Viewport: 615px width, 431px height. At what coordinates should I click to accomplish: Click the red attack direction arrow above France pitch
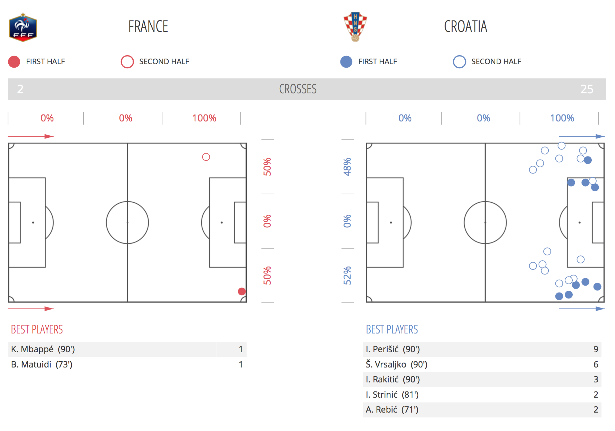31,136
